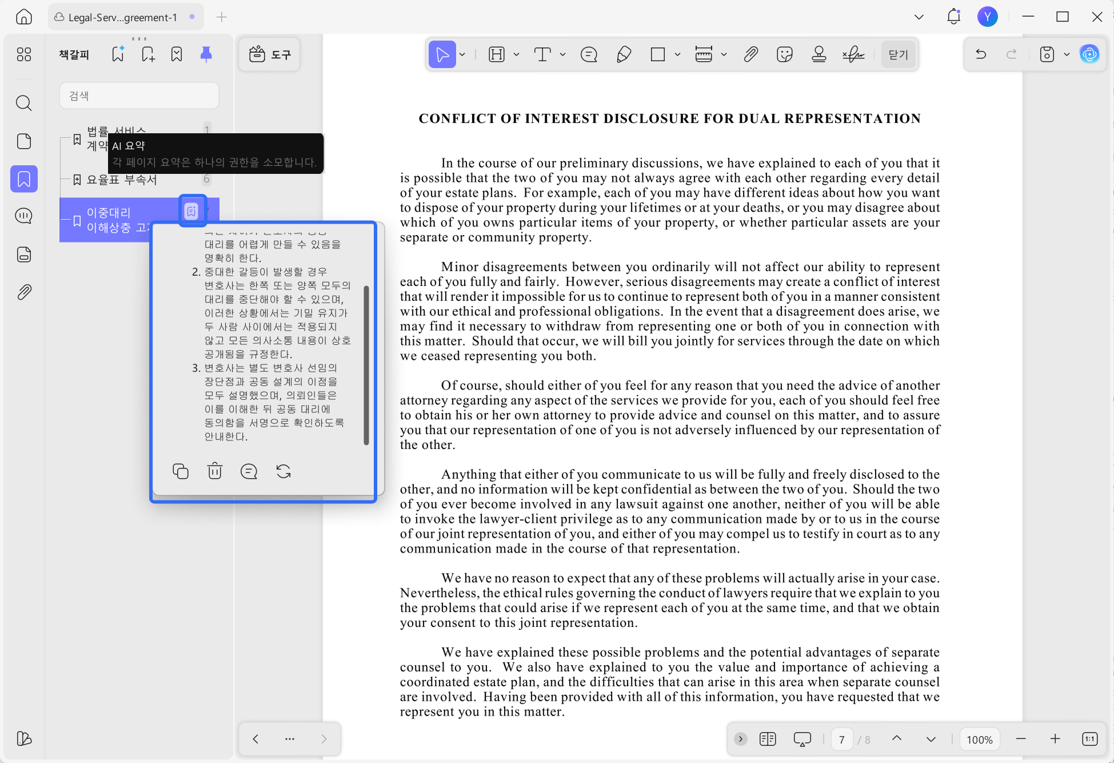Regenerate the AI summary
The height and width of the screenshot is (763, 1114).
click(283, 471)
